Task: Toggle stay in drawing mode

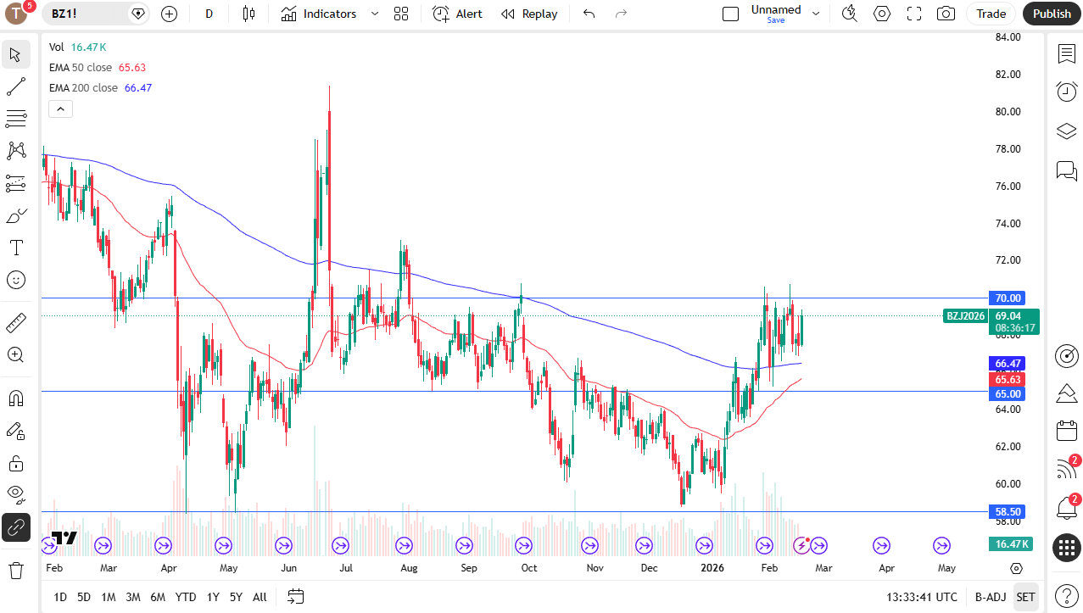Action: click(x=15, y=431)
